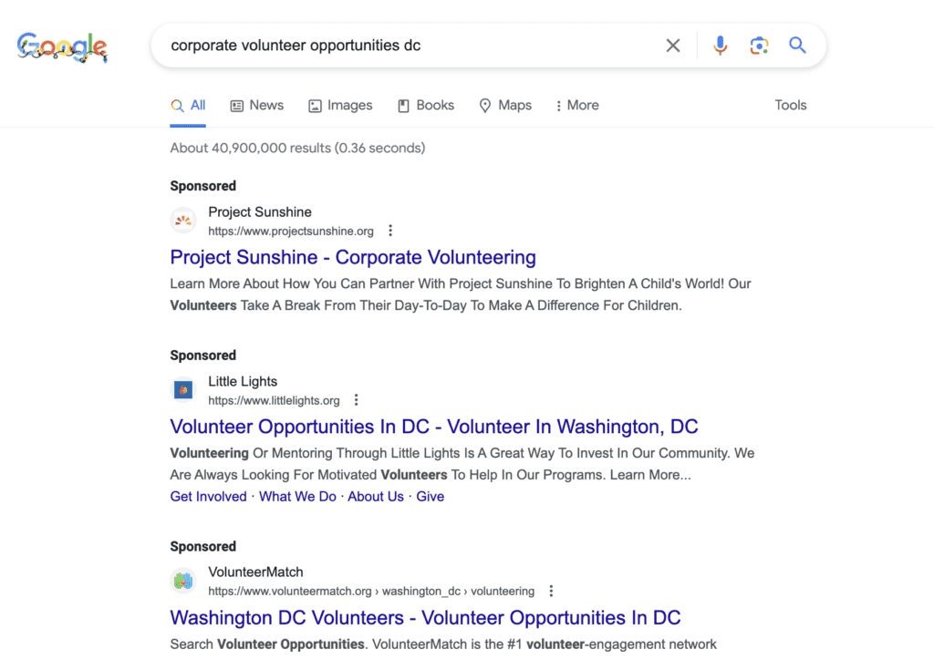Open the Tools filter options
The image size is (934, 670).
coord(791,106)
